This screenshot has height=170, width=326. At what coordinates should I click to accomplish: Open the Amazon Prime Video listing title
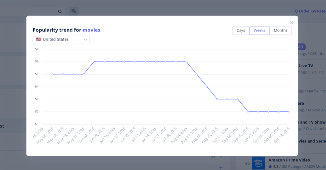coord(289,160)
